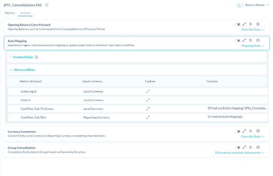Switch to the Metrics tab
The image size is (273, 176).
click(x=10, y=13)
